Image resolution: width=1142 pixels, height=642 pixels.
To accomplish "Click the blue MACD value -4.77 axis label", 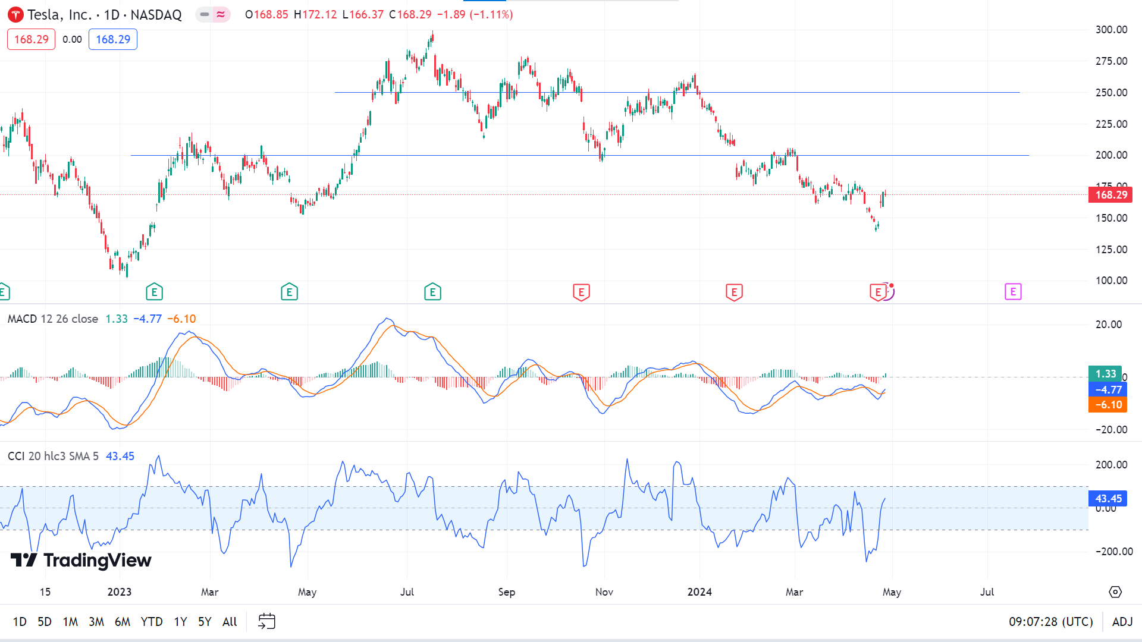I will [x=1108, y=389].
